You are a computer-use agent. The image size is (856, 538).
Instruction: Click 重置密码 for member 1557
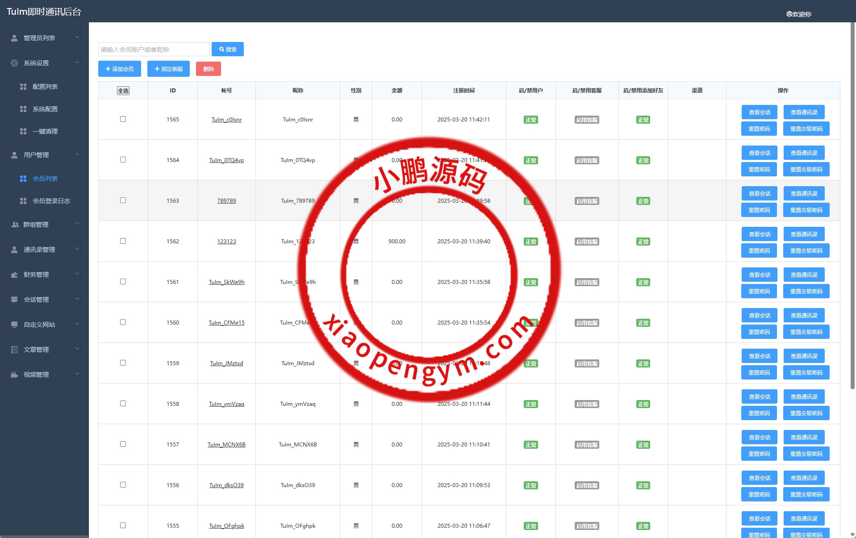click(x=759, y=454)
